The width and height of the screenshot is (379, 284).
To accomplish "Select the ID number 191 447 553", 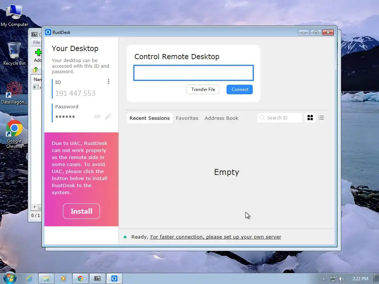I will tap(75, 93).
